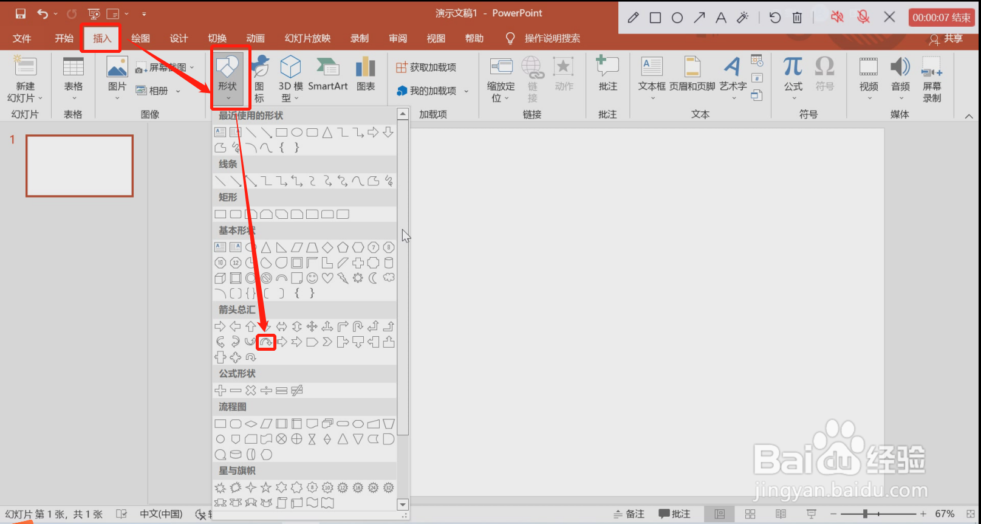Image resolution: width=981 pixels, height=524 pixels.
Task: Click the zoom out minus button
Action: [x=834, y=514]
